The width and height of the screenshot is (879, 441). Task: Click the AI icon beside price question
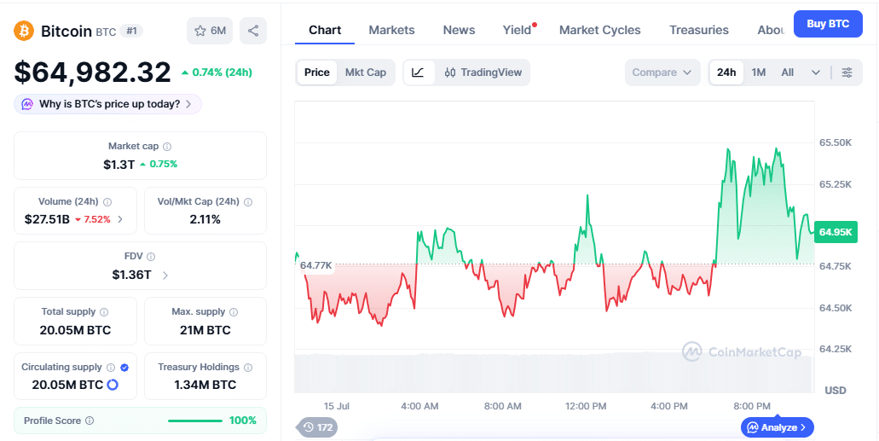27,104
